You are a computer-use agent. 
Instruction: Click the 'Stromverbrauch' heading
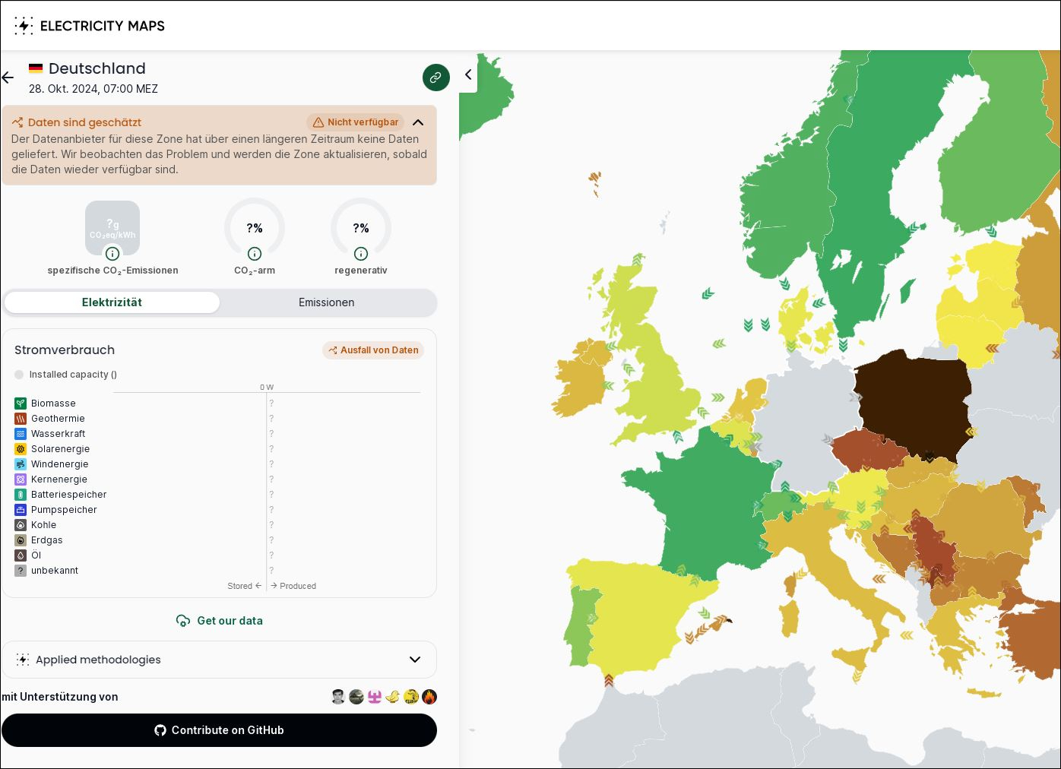point(65,350)
